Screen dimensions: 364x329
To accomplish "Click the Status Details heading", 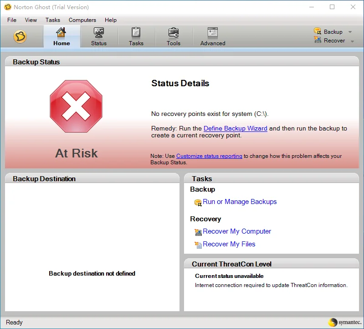I will coord(180,83).
